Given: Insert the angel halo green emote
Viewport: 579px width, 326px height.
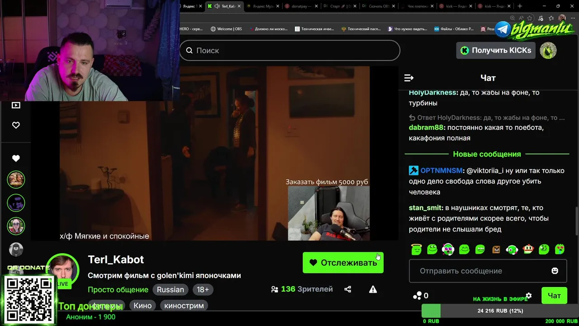Looking at the screenshot, I should click(416, 249).
